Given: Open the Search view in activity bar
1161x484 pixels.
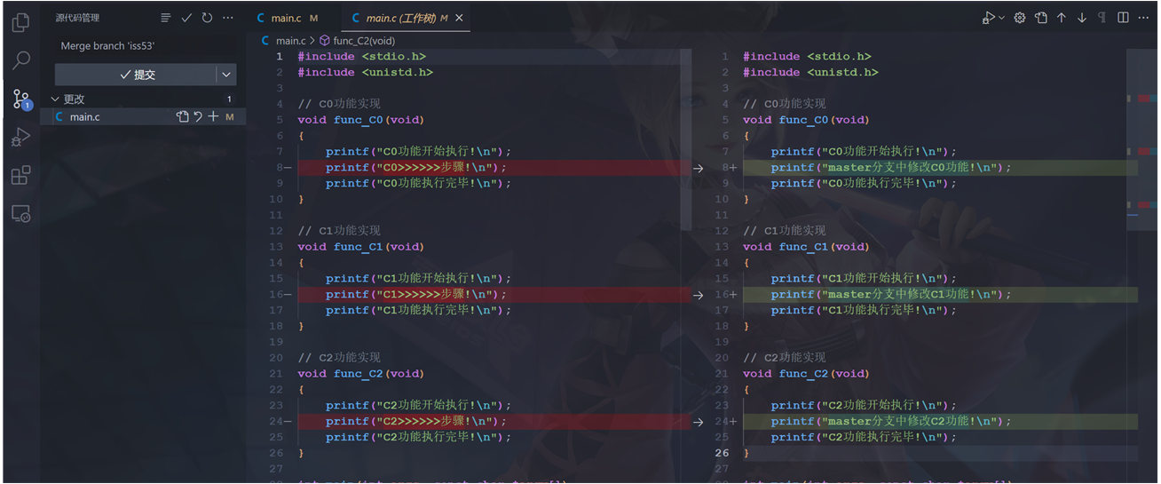Looking at the screenshot, I should tap(20, 60).
